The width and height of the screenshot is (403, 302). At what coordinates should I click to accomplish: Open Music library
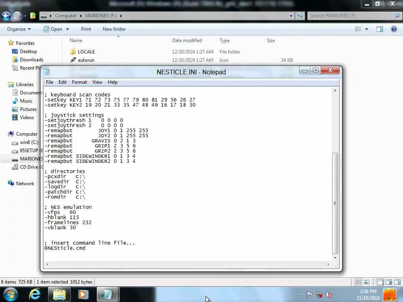pos(26,101)
